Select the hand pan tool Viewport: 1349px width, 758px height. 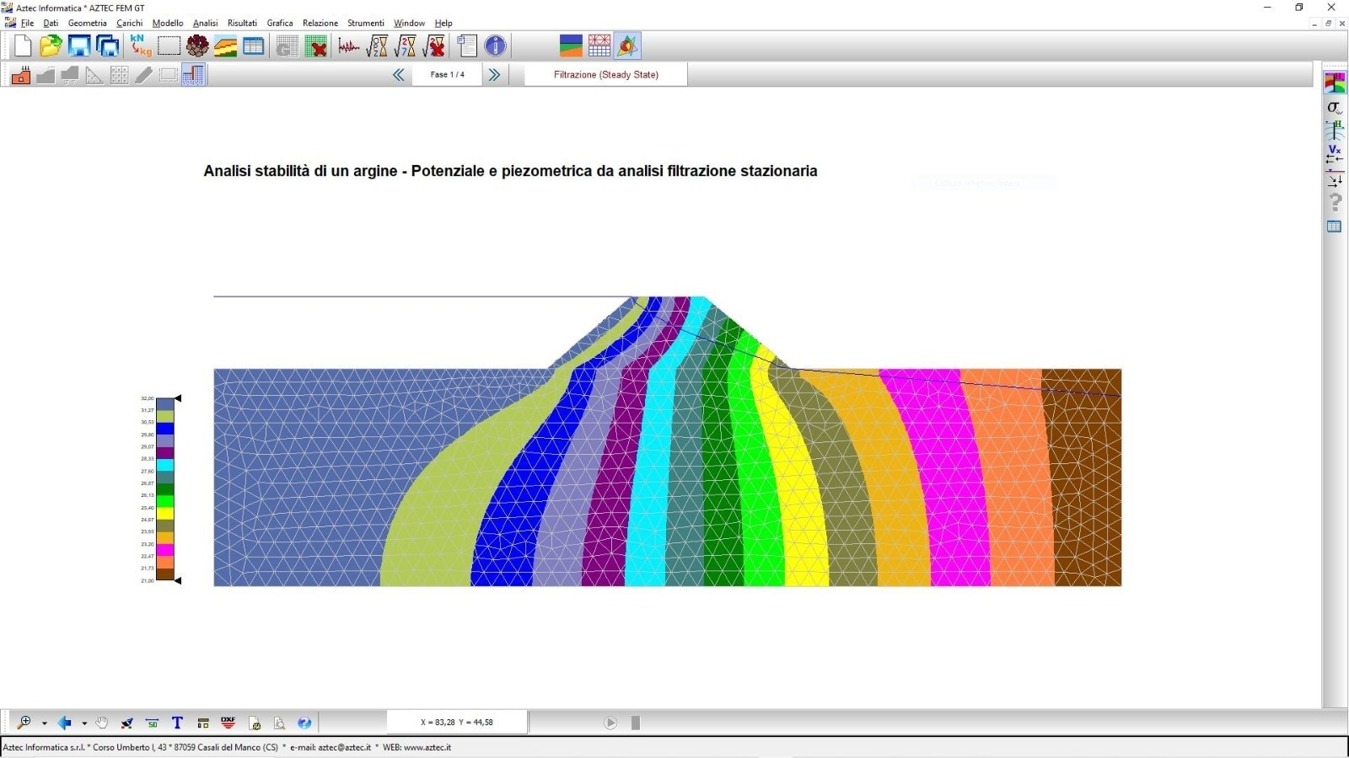tap(102, 723)
